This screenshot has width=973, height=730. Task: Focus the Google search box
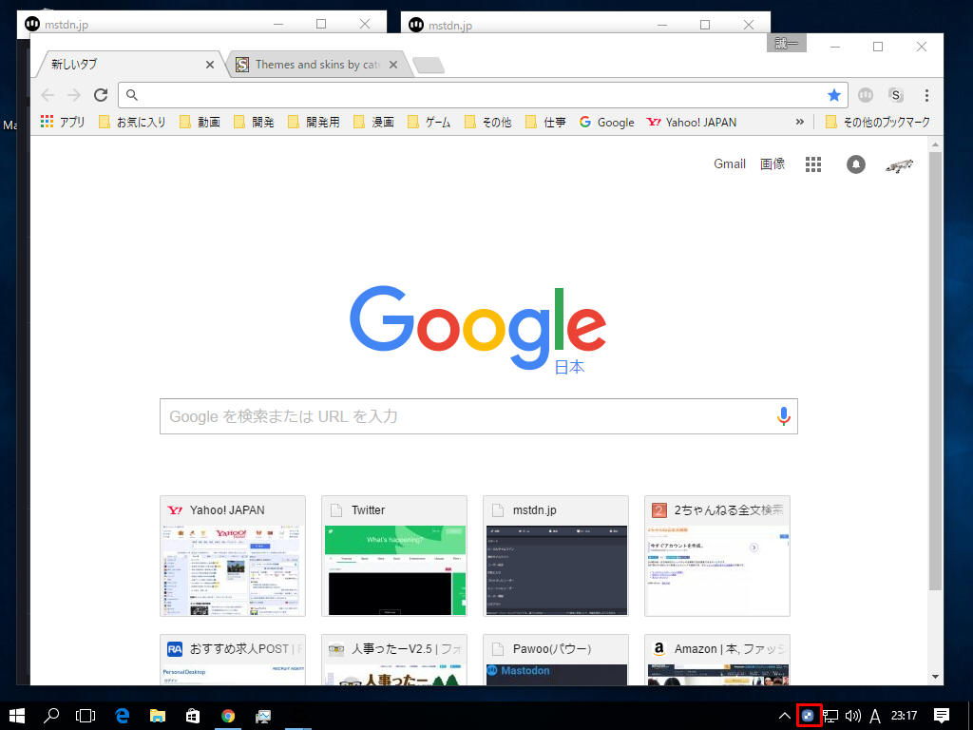(479, 416)
